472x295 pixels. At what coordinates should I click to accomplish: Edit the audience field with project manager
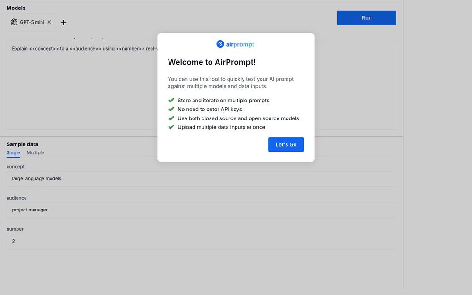click(201, 210)
